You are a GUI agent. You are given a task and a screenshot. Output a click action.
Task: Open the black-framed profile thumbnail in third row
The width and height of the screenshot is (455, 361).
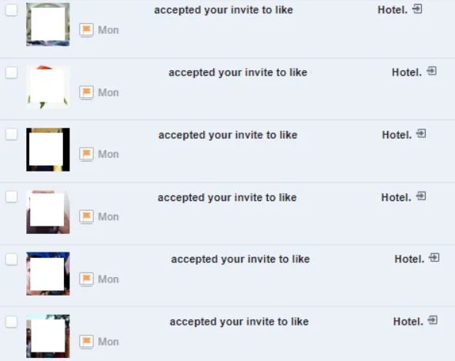tap(48, 149)
